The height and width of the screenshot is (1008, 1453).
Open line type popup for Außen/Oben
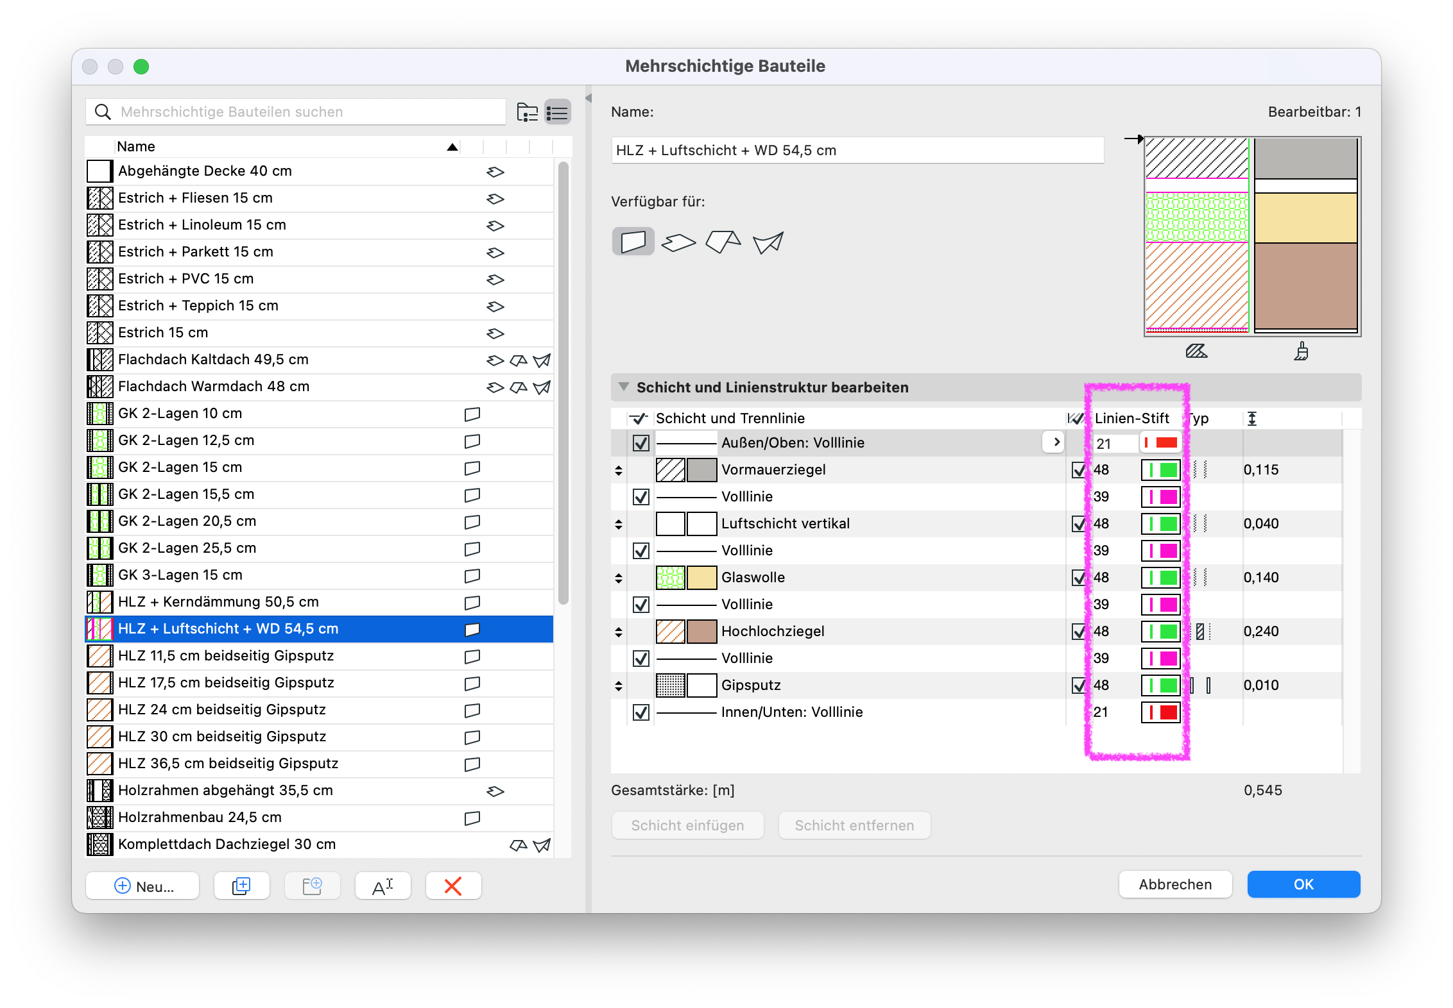(1054, 442)
